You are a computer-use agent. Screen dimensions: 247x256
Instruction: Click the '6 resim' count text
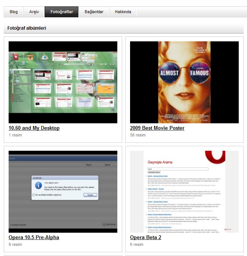137,245
